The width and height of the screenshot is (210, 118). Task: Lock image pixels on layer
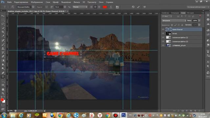[175, 25]
